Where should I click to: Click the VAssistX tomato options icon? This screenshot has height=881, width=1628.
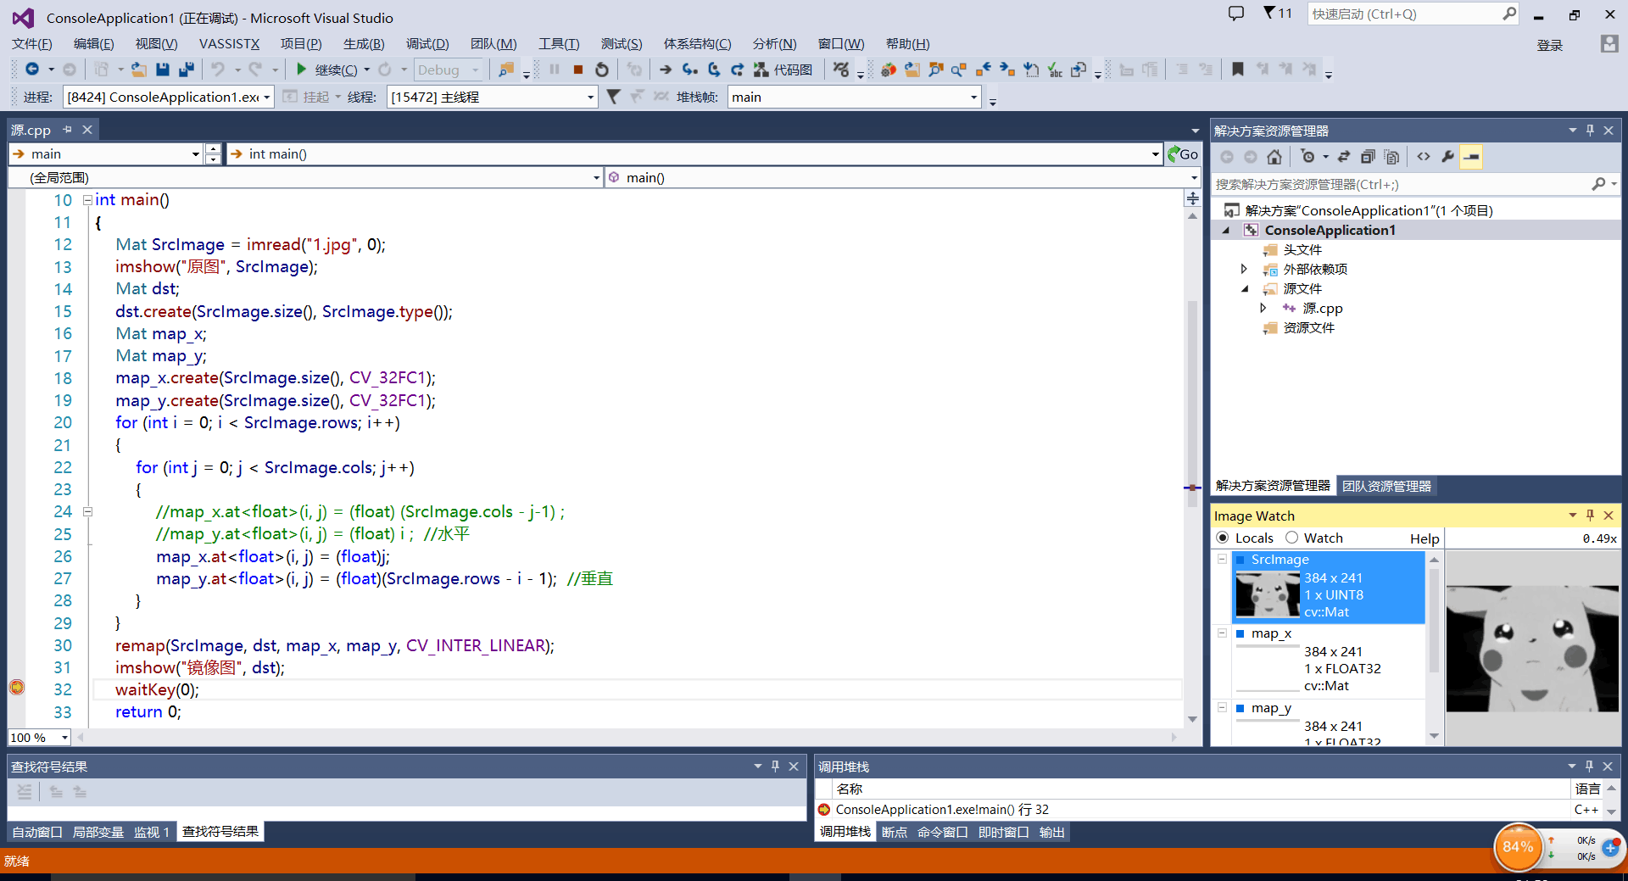[x=888, y=70]
